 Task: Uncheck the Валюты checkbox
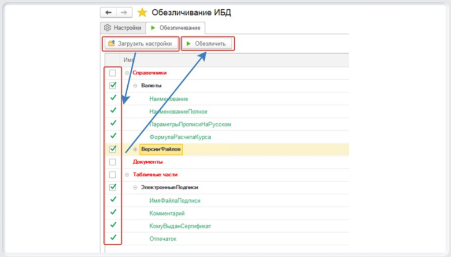coord(113,85)
